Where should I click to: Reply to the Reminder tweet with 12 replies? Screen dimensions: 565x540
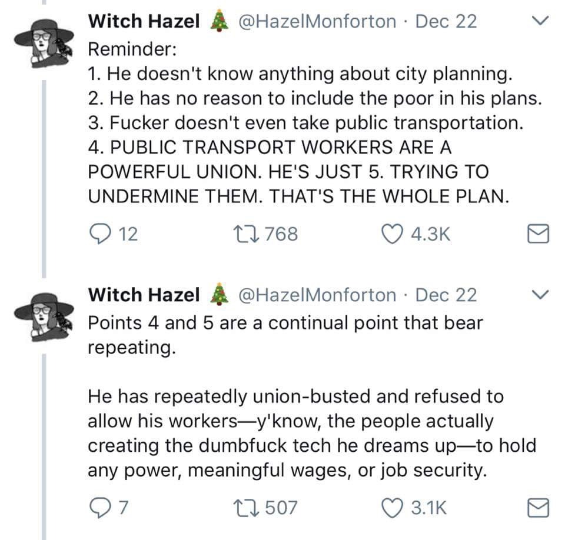coord(97,234)
